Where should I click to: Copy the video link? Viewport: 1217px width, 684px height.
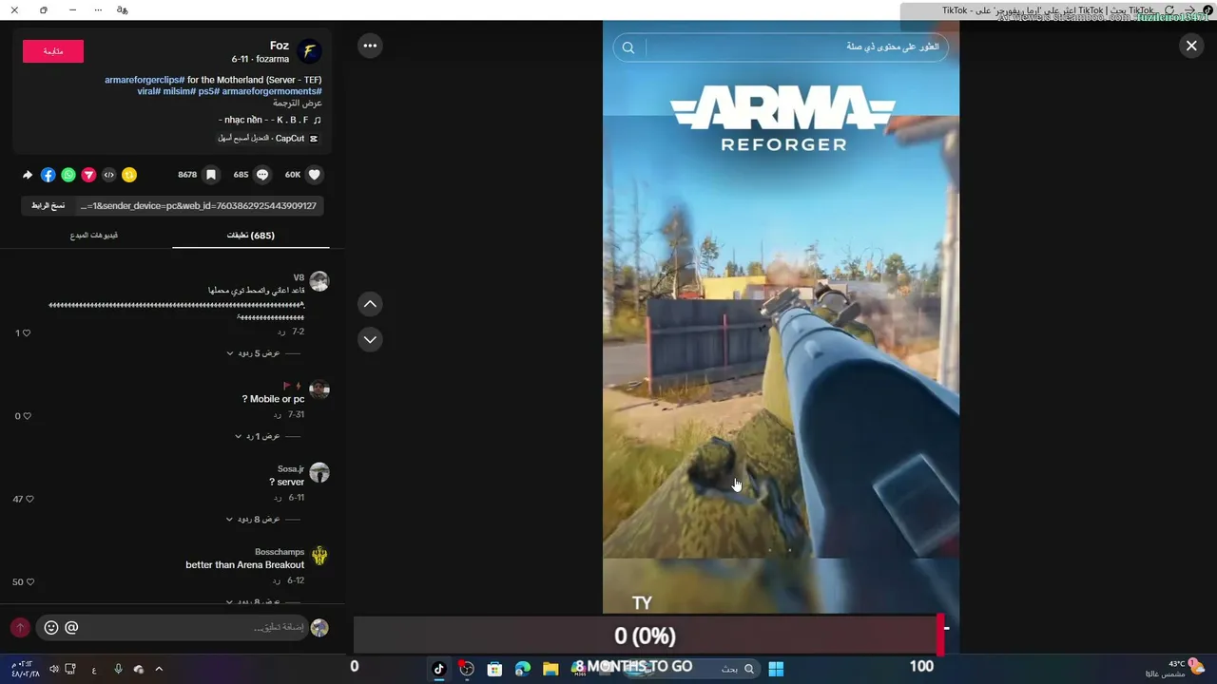[x=48, y=205]
